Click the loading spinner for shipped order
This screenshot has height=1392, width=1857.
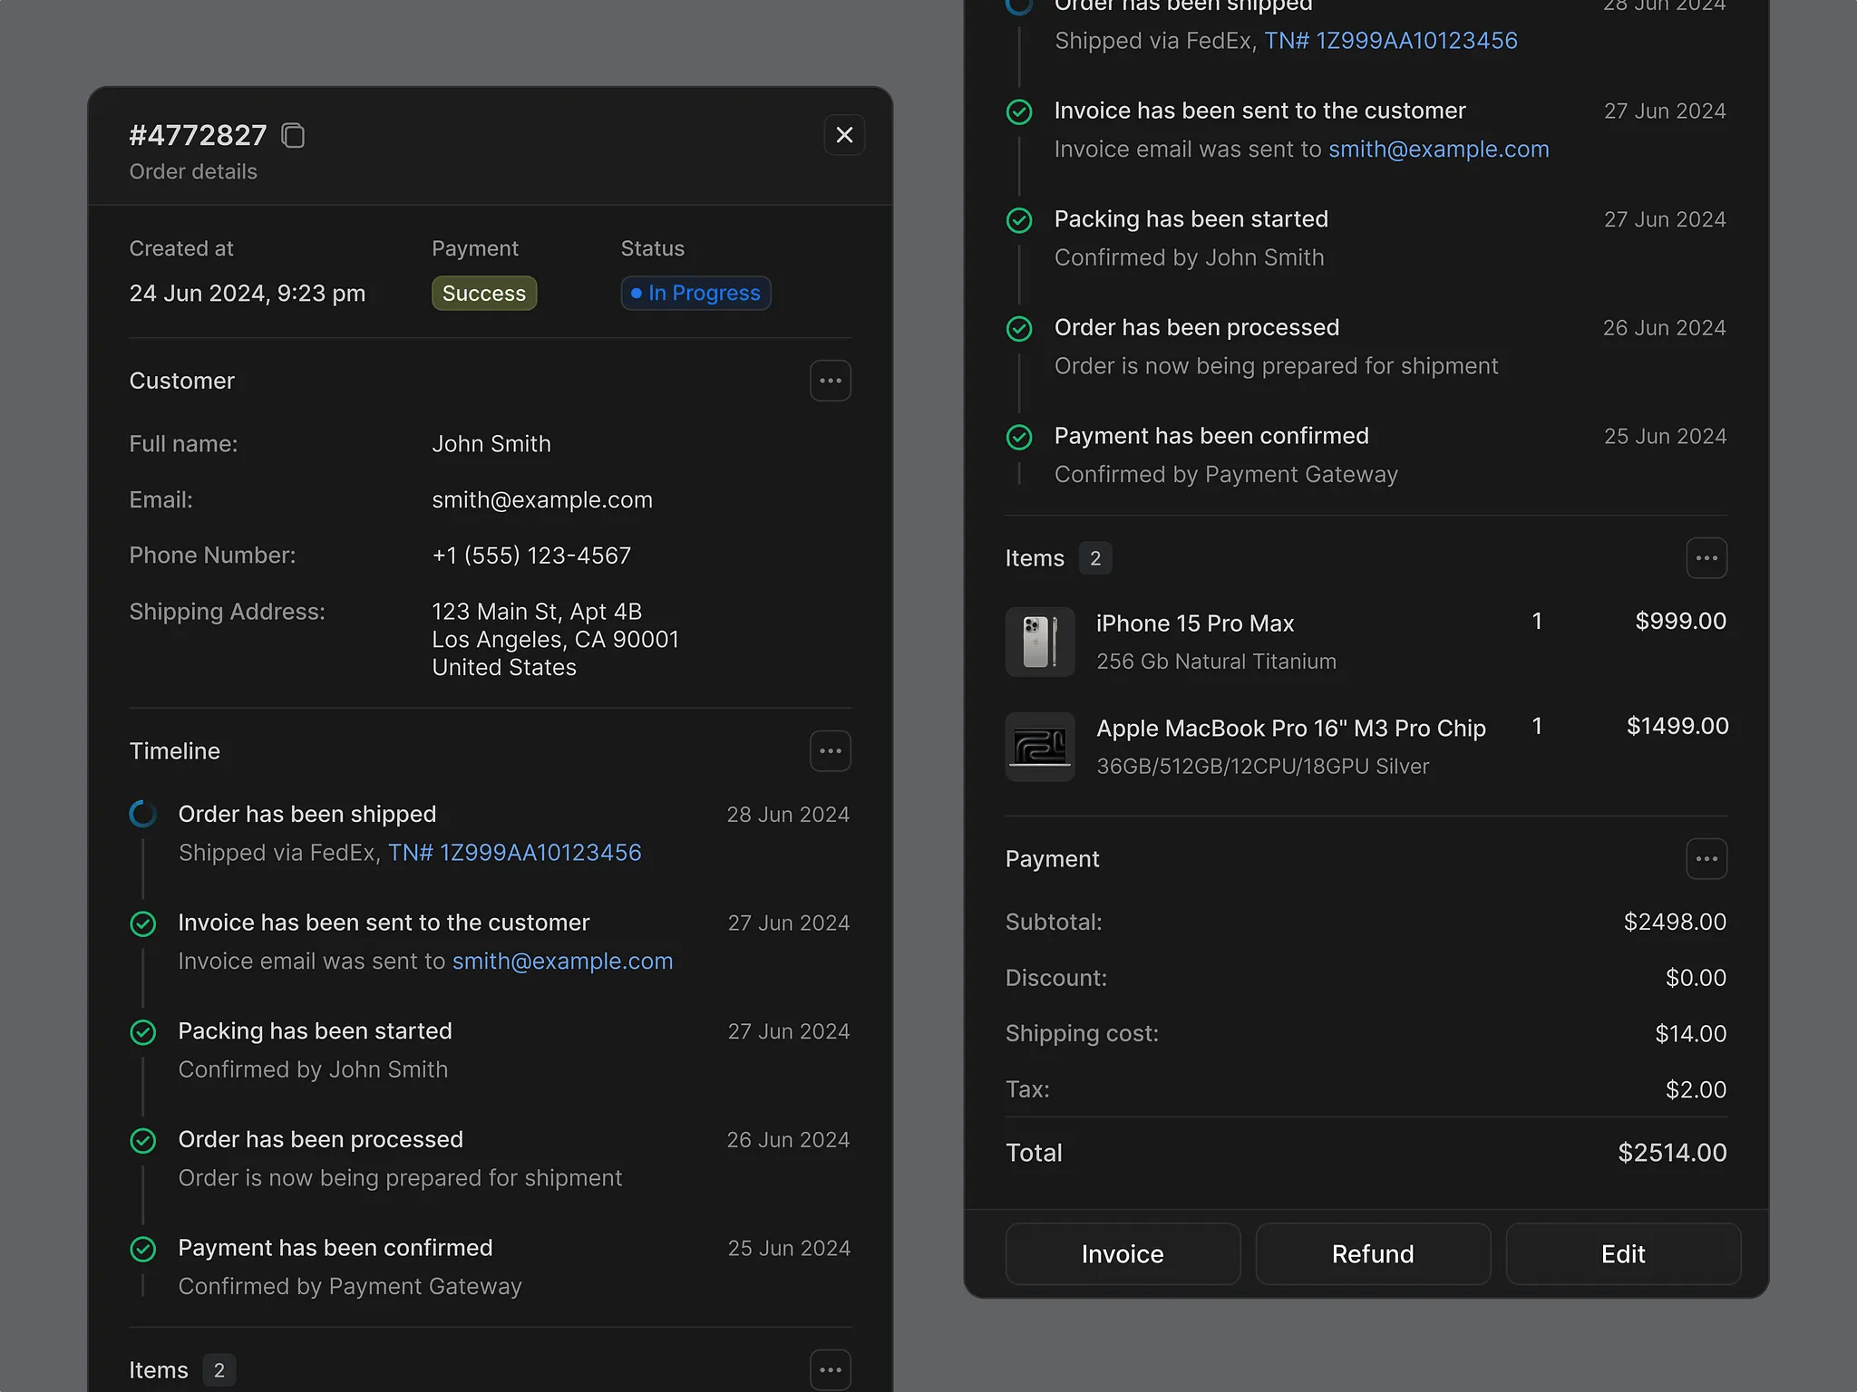(x=143, y=815)
